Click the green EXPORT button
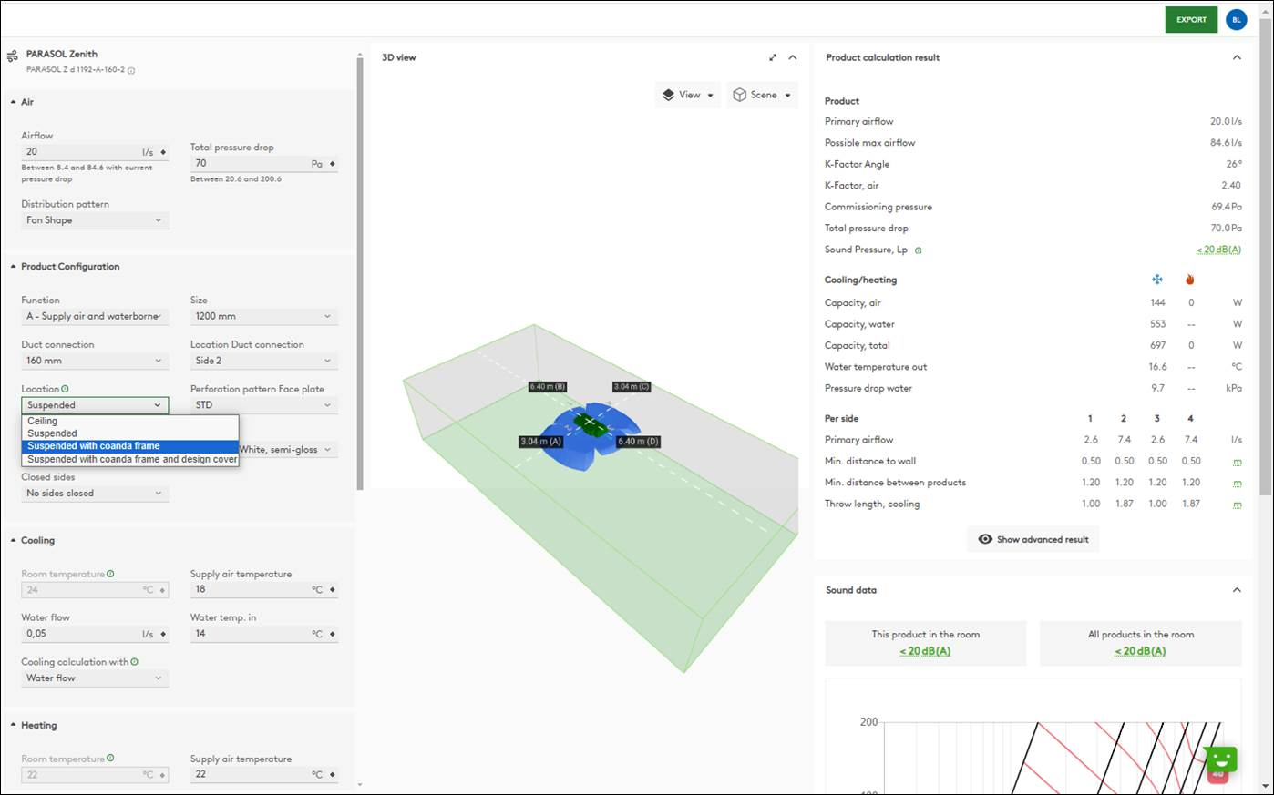This screenshot has width=1274, height=795. click(1191, 19)
